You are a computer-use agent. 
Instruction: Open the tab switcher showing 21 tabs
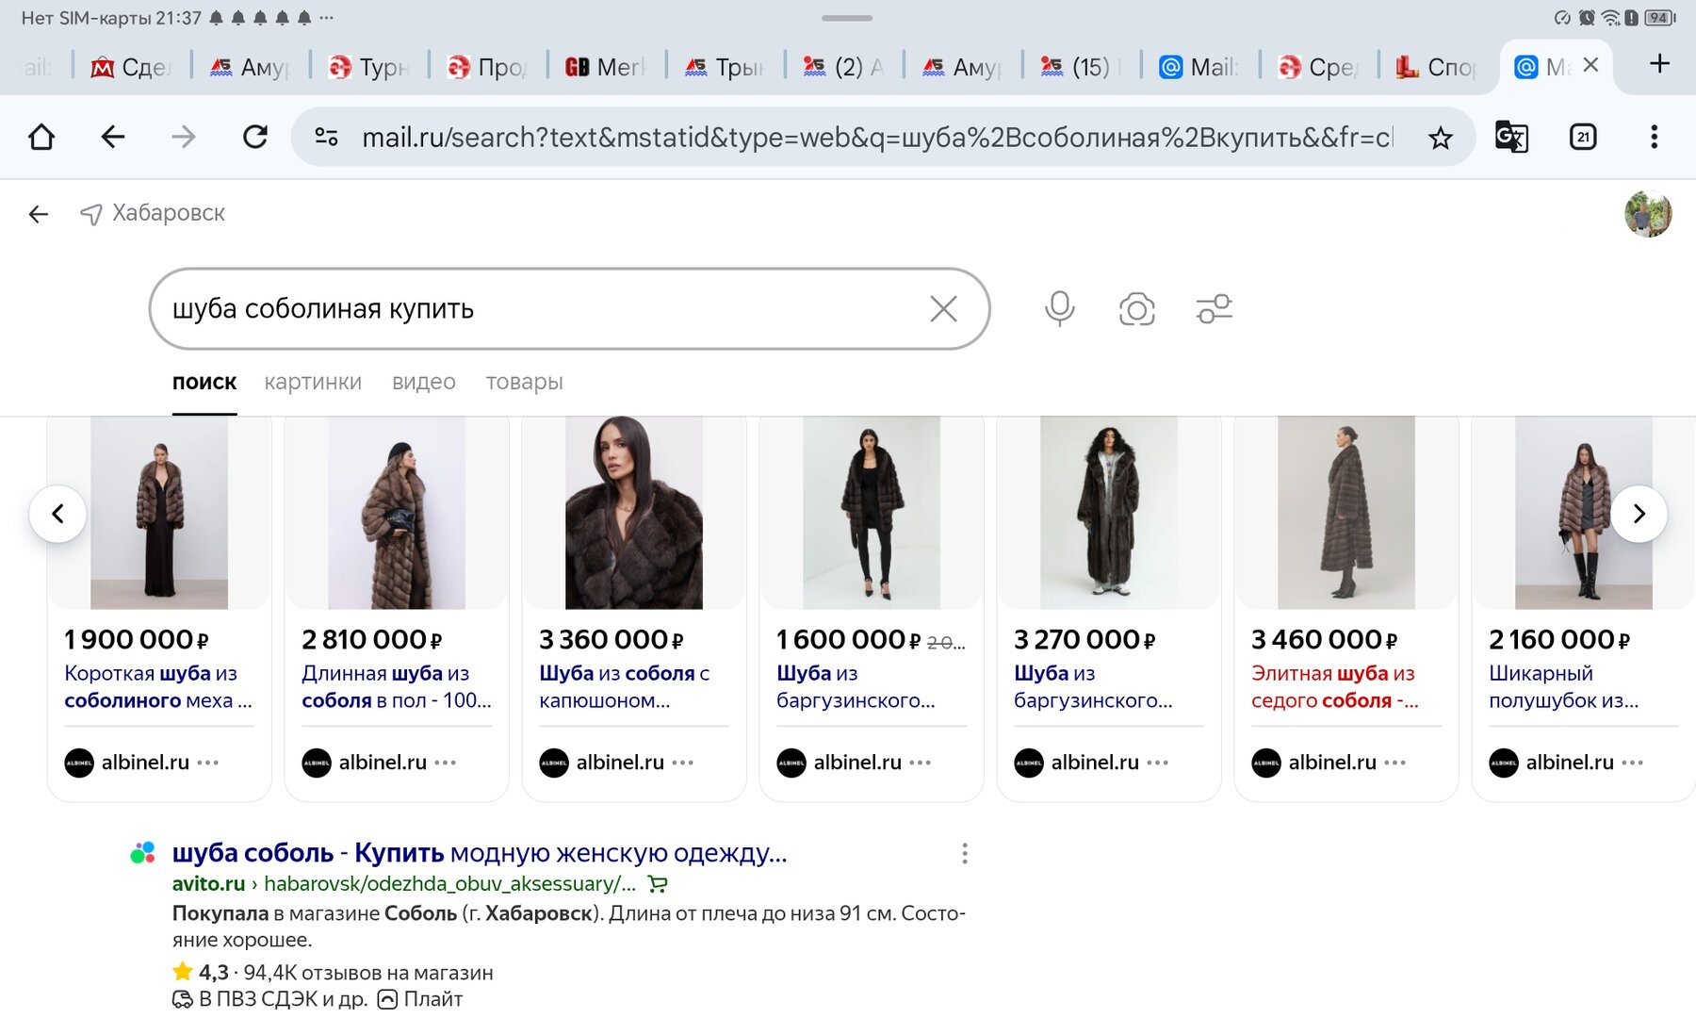click(1583, 138)
